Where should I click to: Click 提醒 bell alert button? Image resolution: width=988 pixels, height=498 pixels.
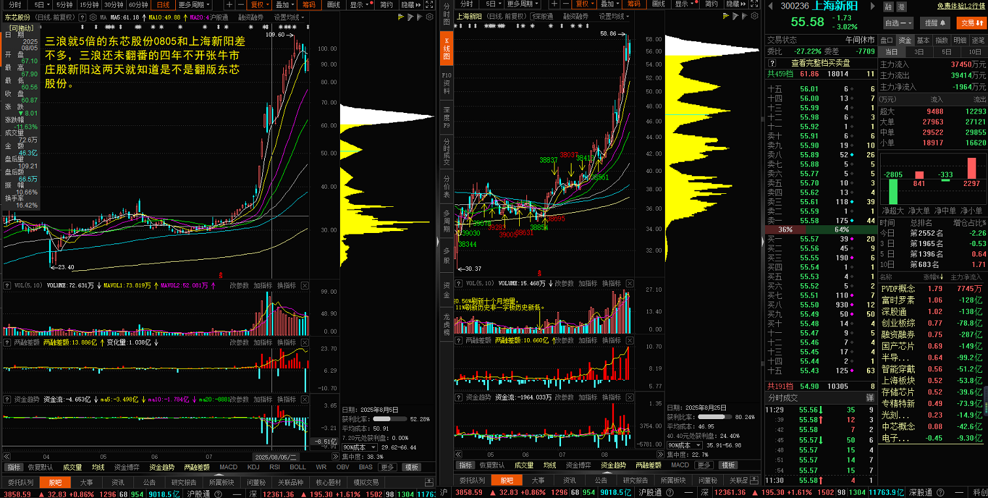(935, 23)
